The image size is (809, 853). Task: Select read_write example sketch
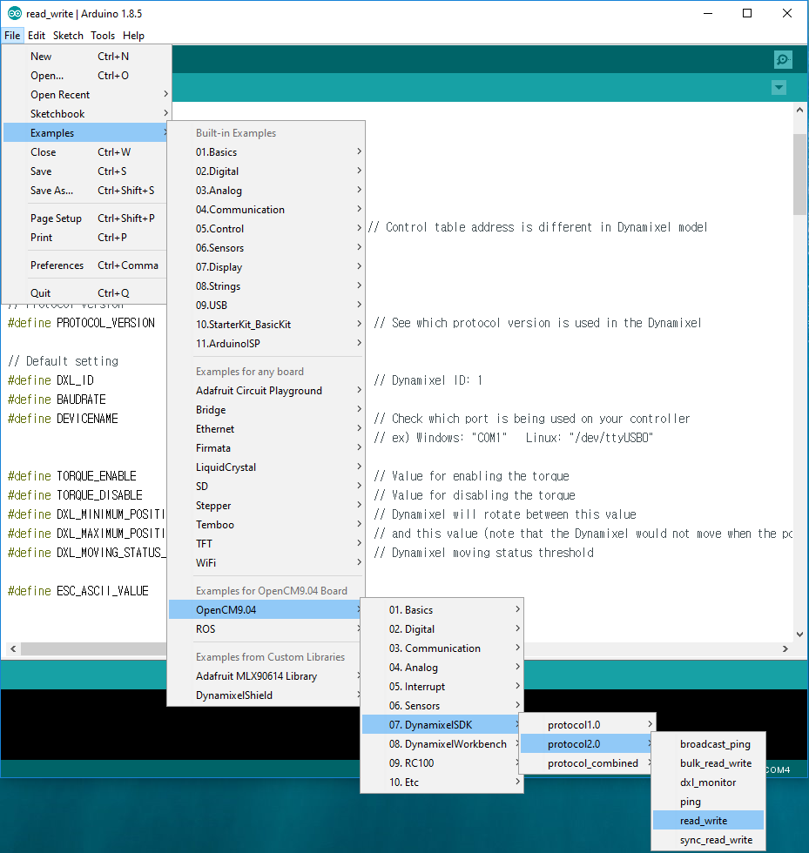(x=704, y=821)
